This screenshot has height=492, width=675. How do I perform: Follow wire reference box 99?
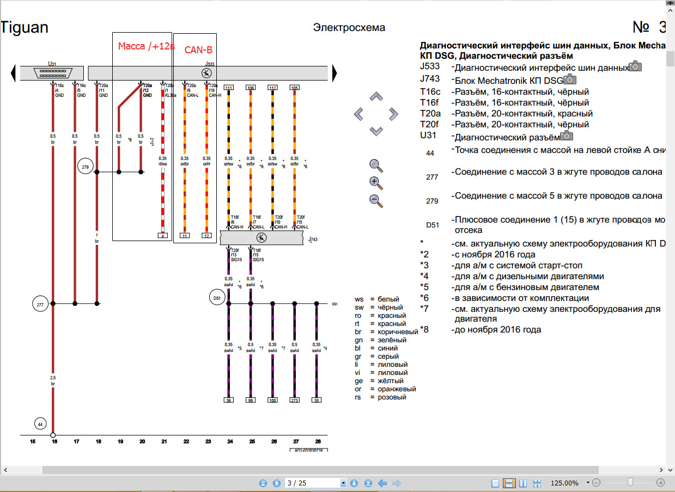click(x=251, y=400)
